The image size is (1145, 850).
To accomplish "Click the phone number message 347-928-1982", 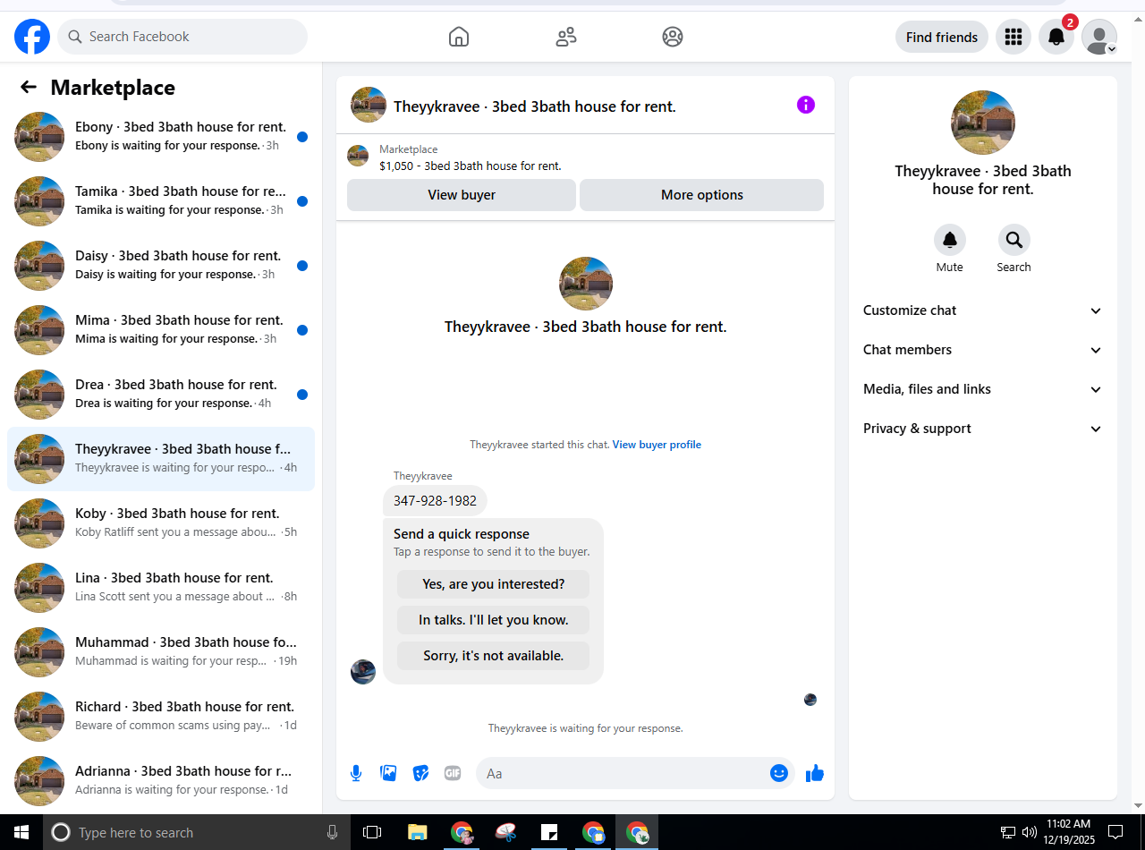I will (x=435, y=501).
